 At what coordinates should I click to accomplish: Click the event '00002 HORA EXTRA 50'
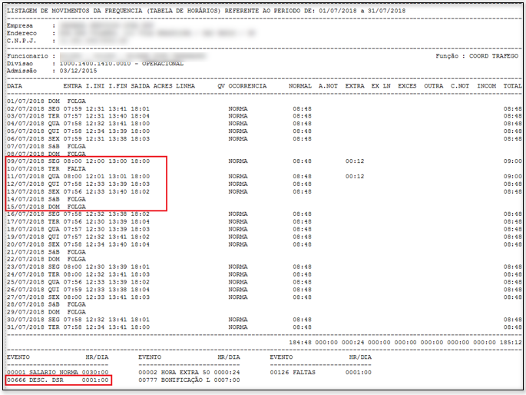(x=174, y=373)
